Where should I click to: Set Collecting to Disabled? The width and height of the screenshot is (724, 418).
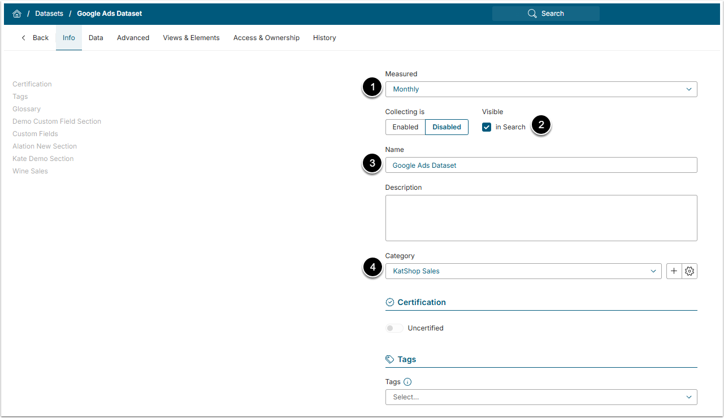click(446, 127)
